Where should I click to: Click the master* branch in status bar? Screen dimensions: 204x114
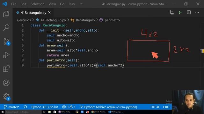coord(12,107)
